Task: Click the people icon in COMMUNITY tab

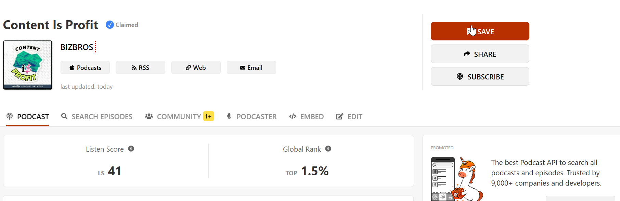Action: [149, 116]
